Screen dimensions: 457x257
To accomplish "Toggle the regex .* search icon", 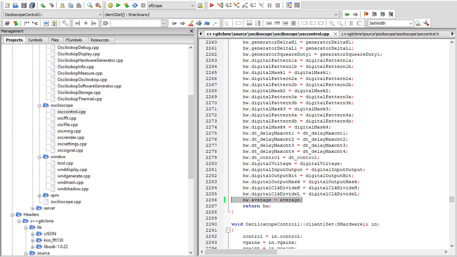I will point(215,23).
